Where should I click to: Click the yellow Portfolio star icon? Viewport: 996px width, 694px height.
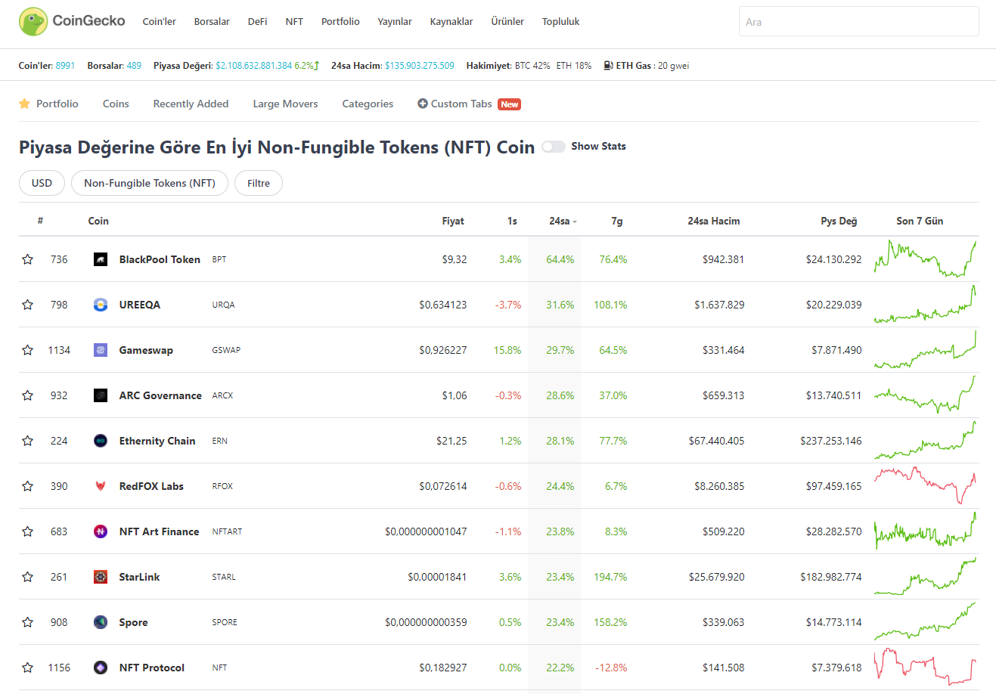pyautogui.click(x=24, y=104)
